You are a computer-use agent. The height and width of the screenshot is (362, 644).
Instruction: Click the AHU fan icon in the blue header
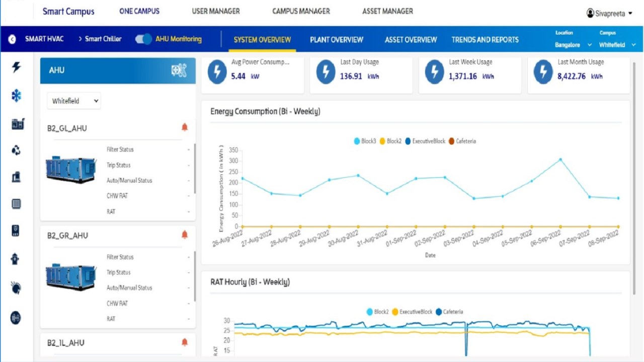[x=179, y=70]
